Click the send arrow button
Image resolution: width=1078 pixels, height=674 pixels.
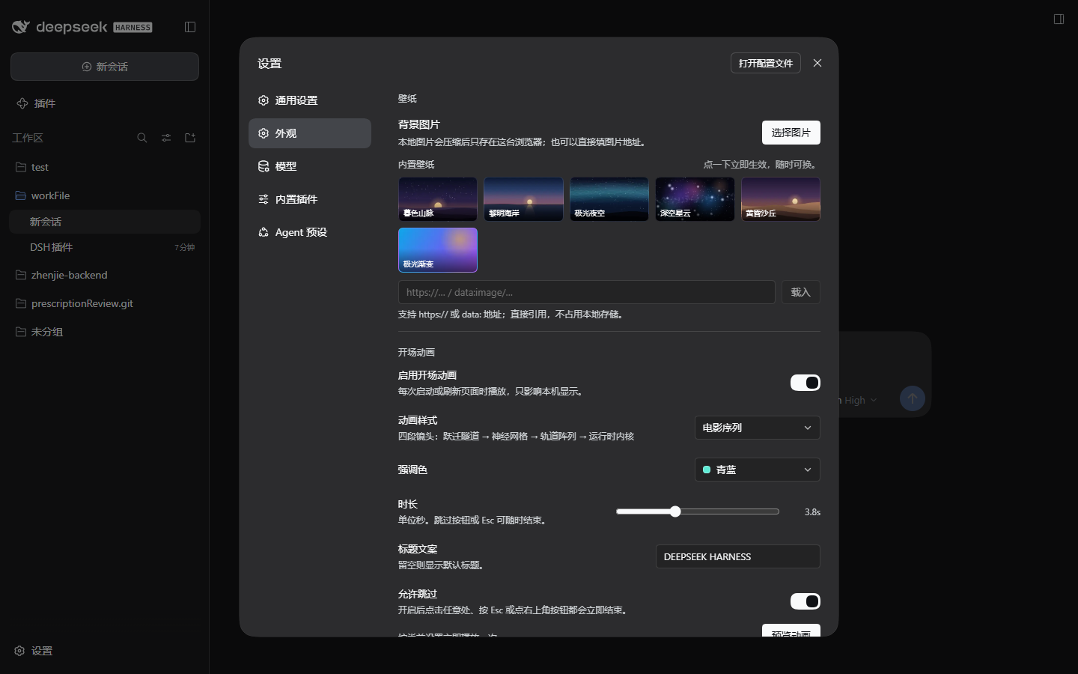[x=913, y=398]
